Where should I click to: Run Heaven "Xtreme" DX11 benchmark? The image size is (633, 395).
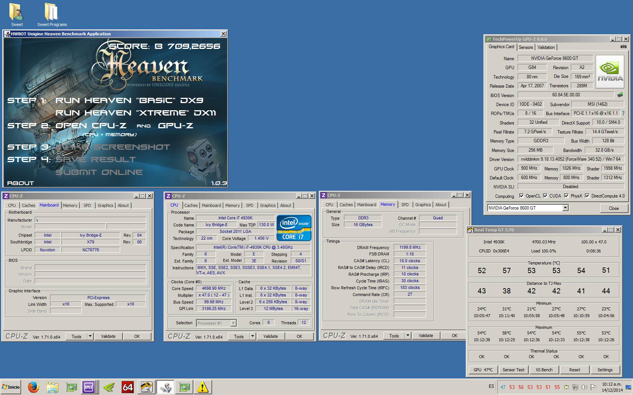coord(136,113)
